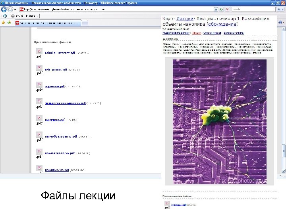
Task: Click the round blue icon on the second toolbar row
Action: coord(5,16)
